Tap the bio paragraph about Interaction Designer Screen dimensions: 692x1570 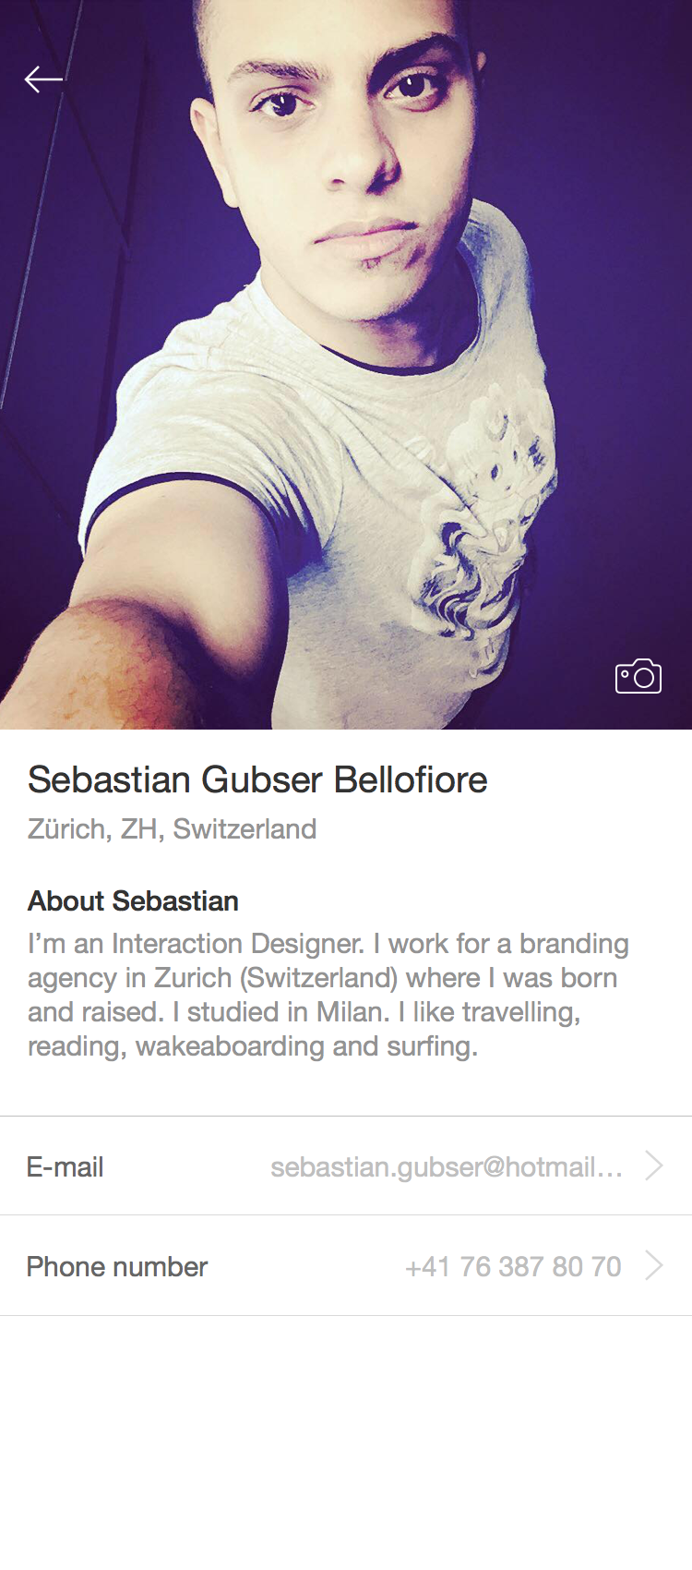pos(328,995)
